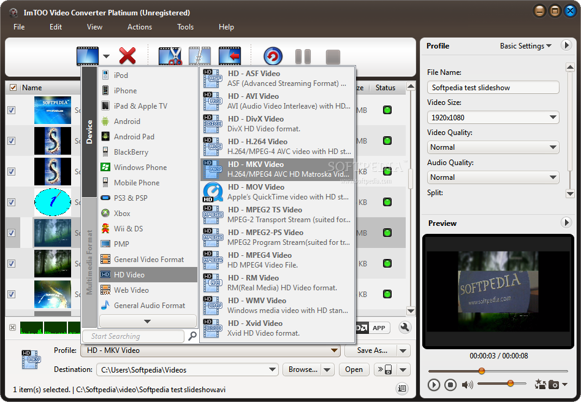
Task: Click the APP button
Action: click(379, 328)
